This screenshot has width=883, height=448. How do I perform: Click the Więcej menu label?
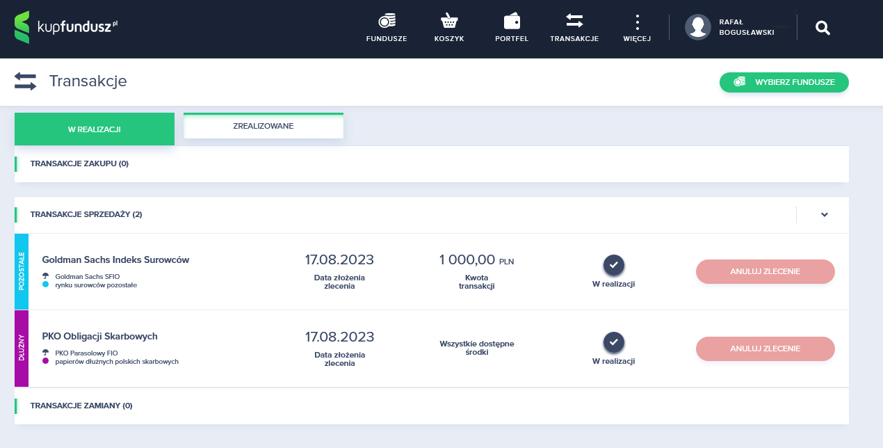(x=637, y=39)
